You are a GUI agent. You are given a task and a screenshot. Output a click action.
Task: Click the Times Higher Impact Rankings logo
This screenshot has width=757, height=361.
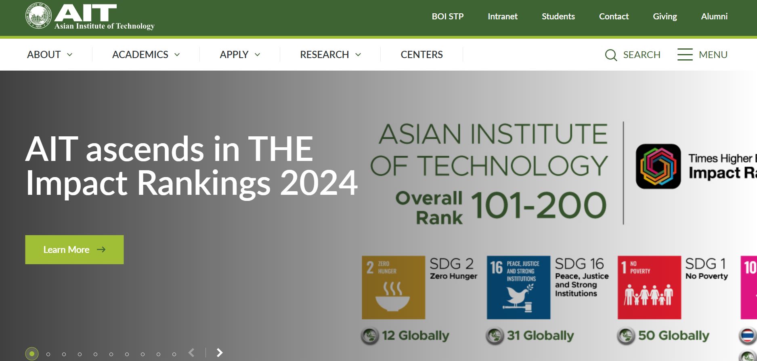(658, 166)
